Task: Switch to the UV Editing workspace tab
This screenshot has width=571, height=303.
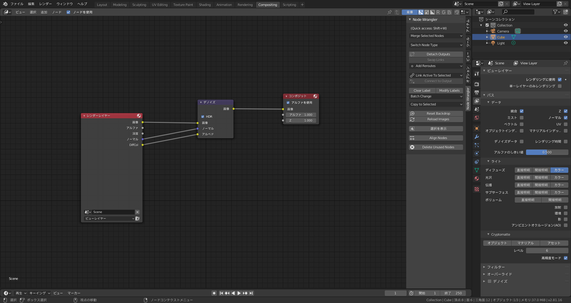Action: point(160,5)
